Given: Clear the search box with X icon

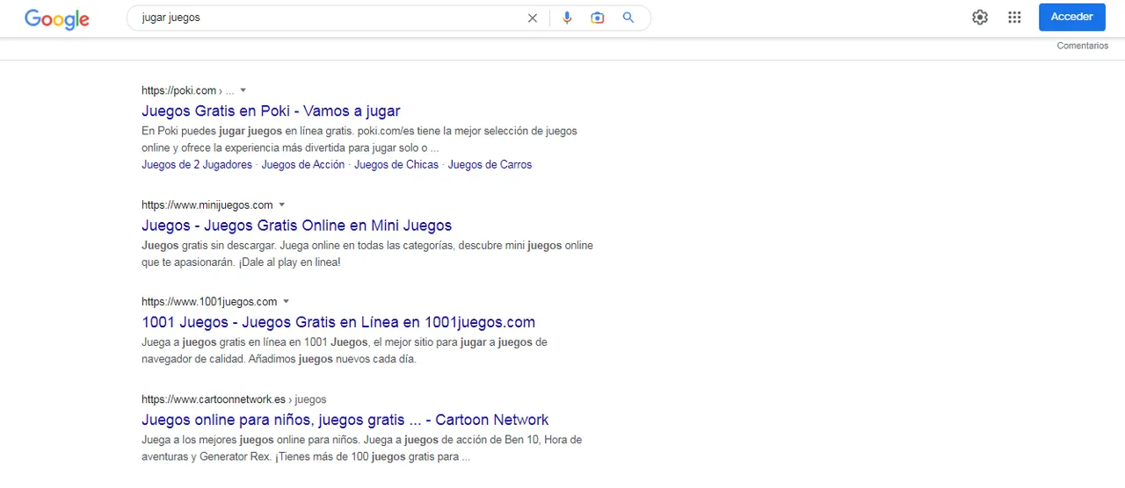Looking at the screenshot, I should coord(532,18).
